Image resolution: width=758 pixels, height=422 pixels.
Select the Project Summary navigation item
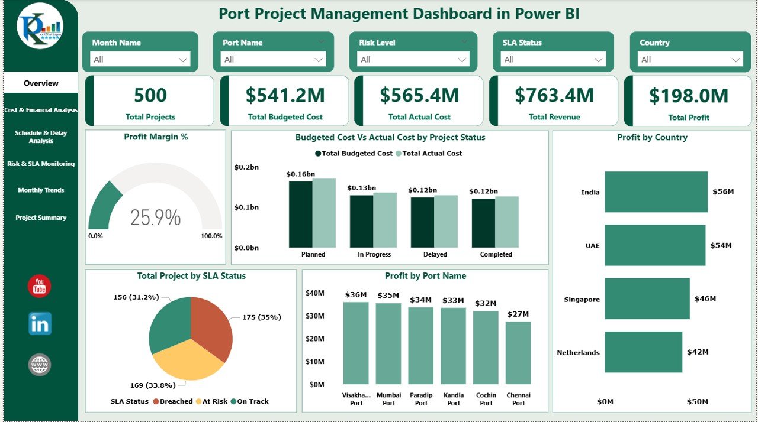click(40, 218)
